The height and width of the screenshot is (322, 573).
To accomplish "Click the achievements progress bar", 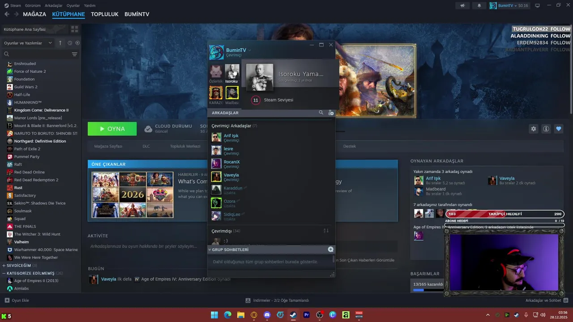I will coord(429,290).
